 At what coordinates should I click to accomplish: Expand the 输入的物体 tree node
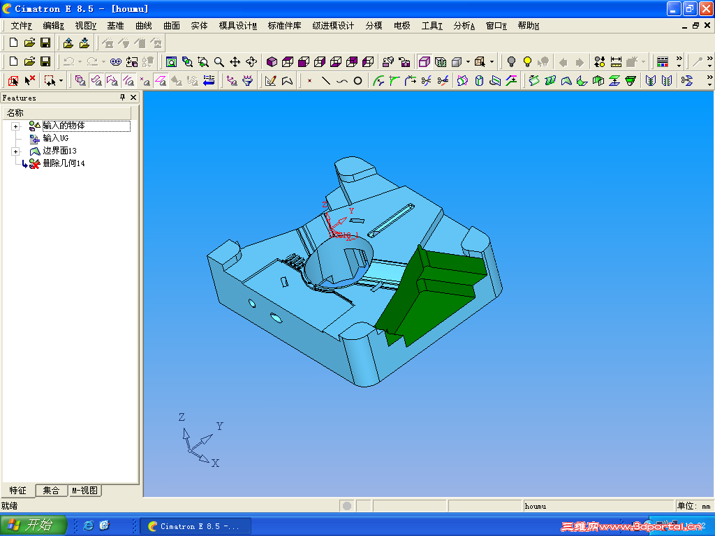pyautogui.click(x=16, y=126)
